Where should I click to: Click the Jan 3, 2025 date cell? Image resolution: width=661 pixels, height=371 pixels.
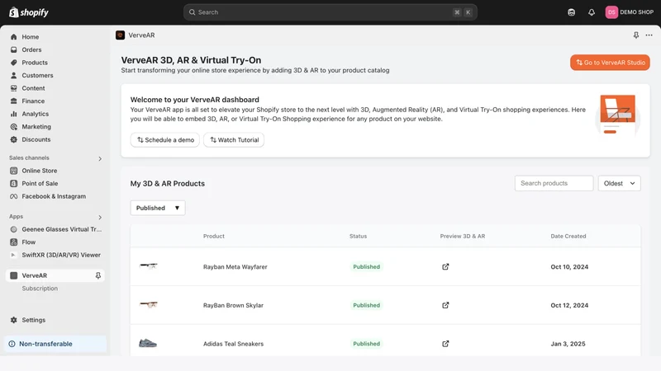(568, 344)
